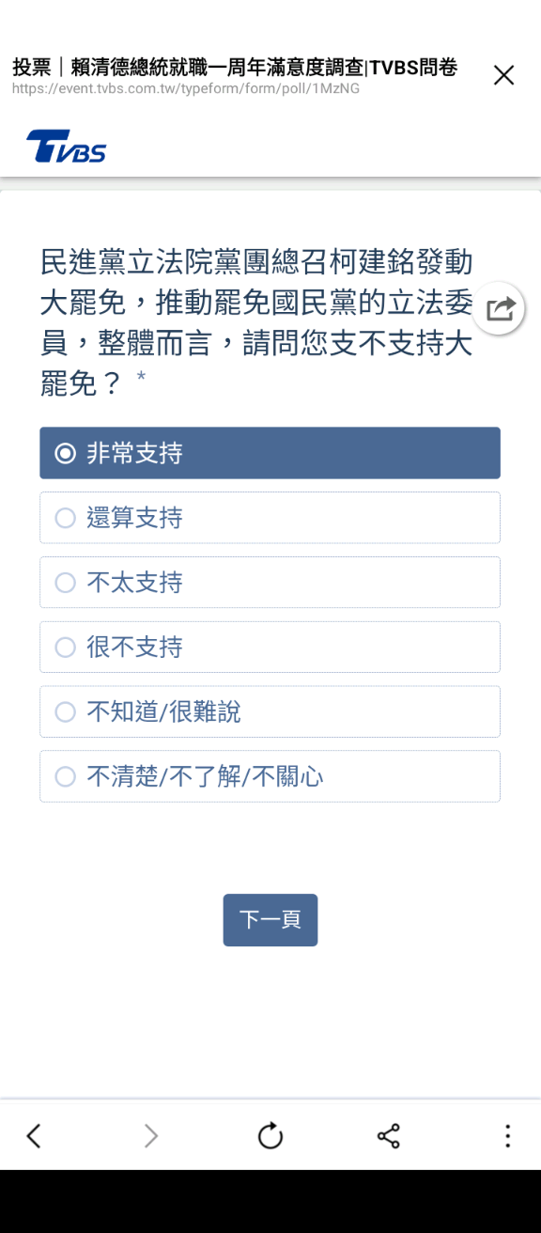The image size is (541, 1233).
Task: Click the radio circle beside 很不支持
Action: click(65, 648)
